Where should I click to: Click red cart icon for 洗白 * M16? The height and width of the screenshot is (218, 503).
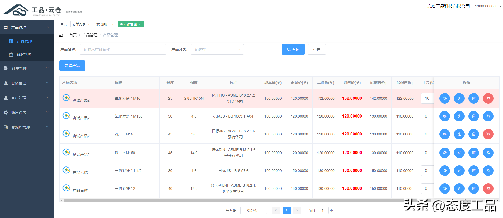click(x=488, y=134)
